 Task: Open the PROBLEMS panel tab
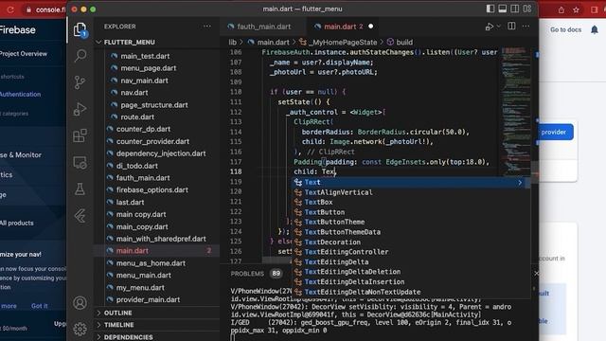click(x=247, y=274)
